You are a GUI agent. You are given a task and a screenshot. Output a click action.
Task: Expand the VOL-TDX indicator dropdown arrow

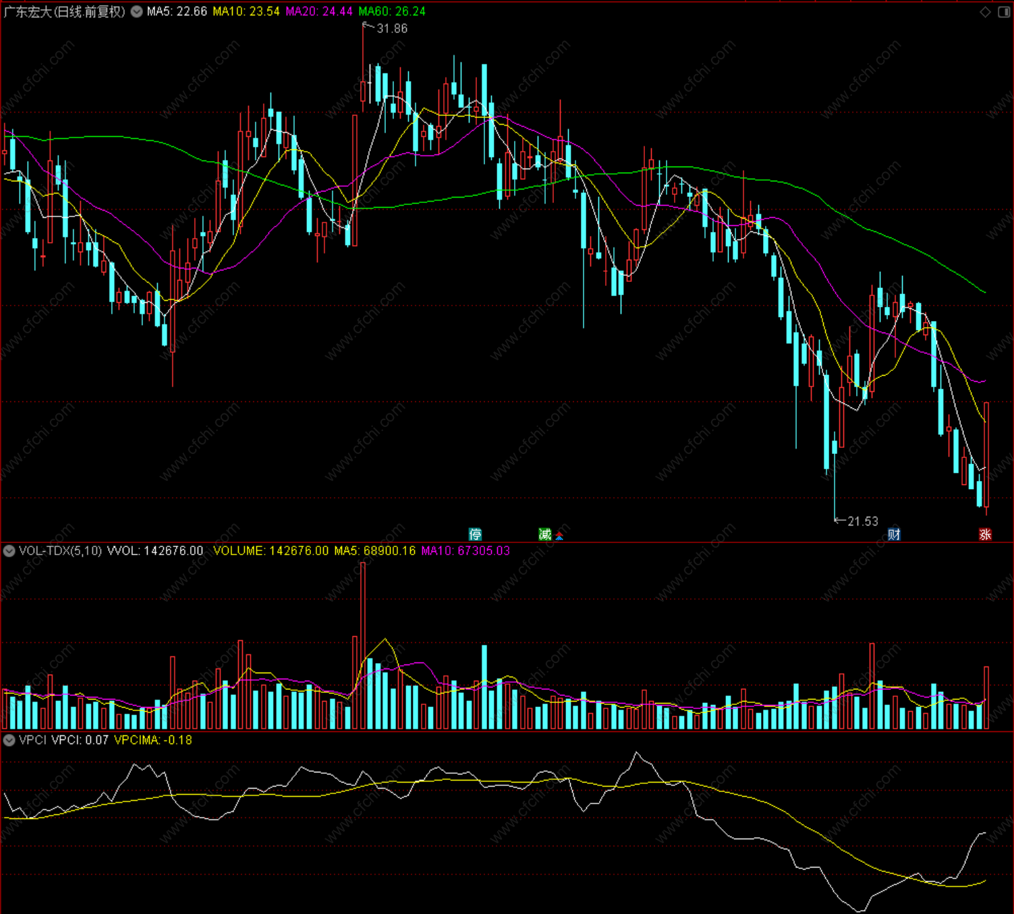9,551
